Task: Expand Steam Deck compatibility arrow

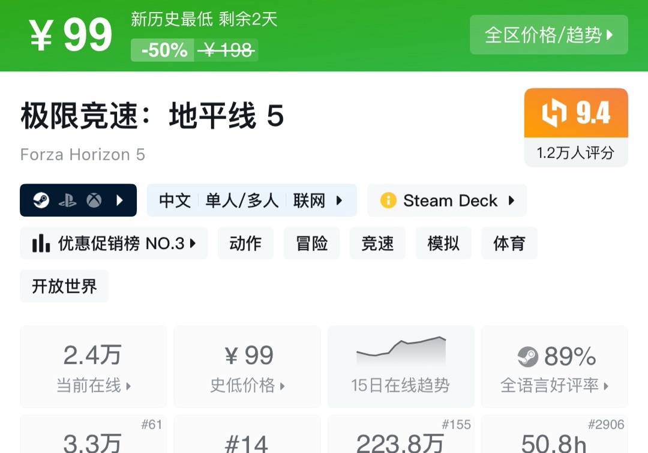Action: (511, 200)
